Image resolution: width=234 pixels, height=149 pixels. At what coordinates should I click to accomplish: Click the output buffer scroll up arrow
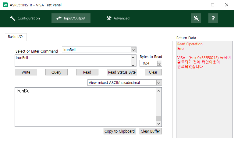pyautogui.click(x=159, y=91)
